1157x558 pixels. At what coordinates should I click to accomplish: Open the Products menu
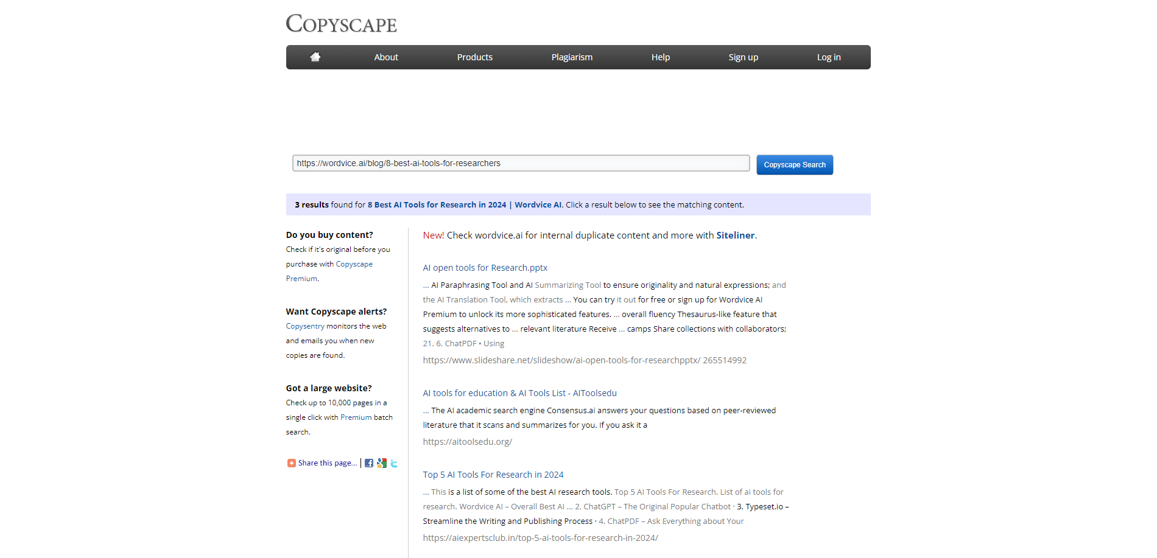(474, 57)
